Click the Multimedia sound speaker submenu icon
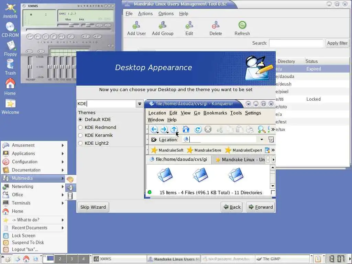 (x=70, y=188)
